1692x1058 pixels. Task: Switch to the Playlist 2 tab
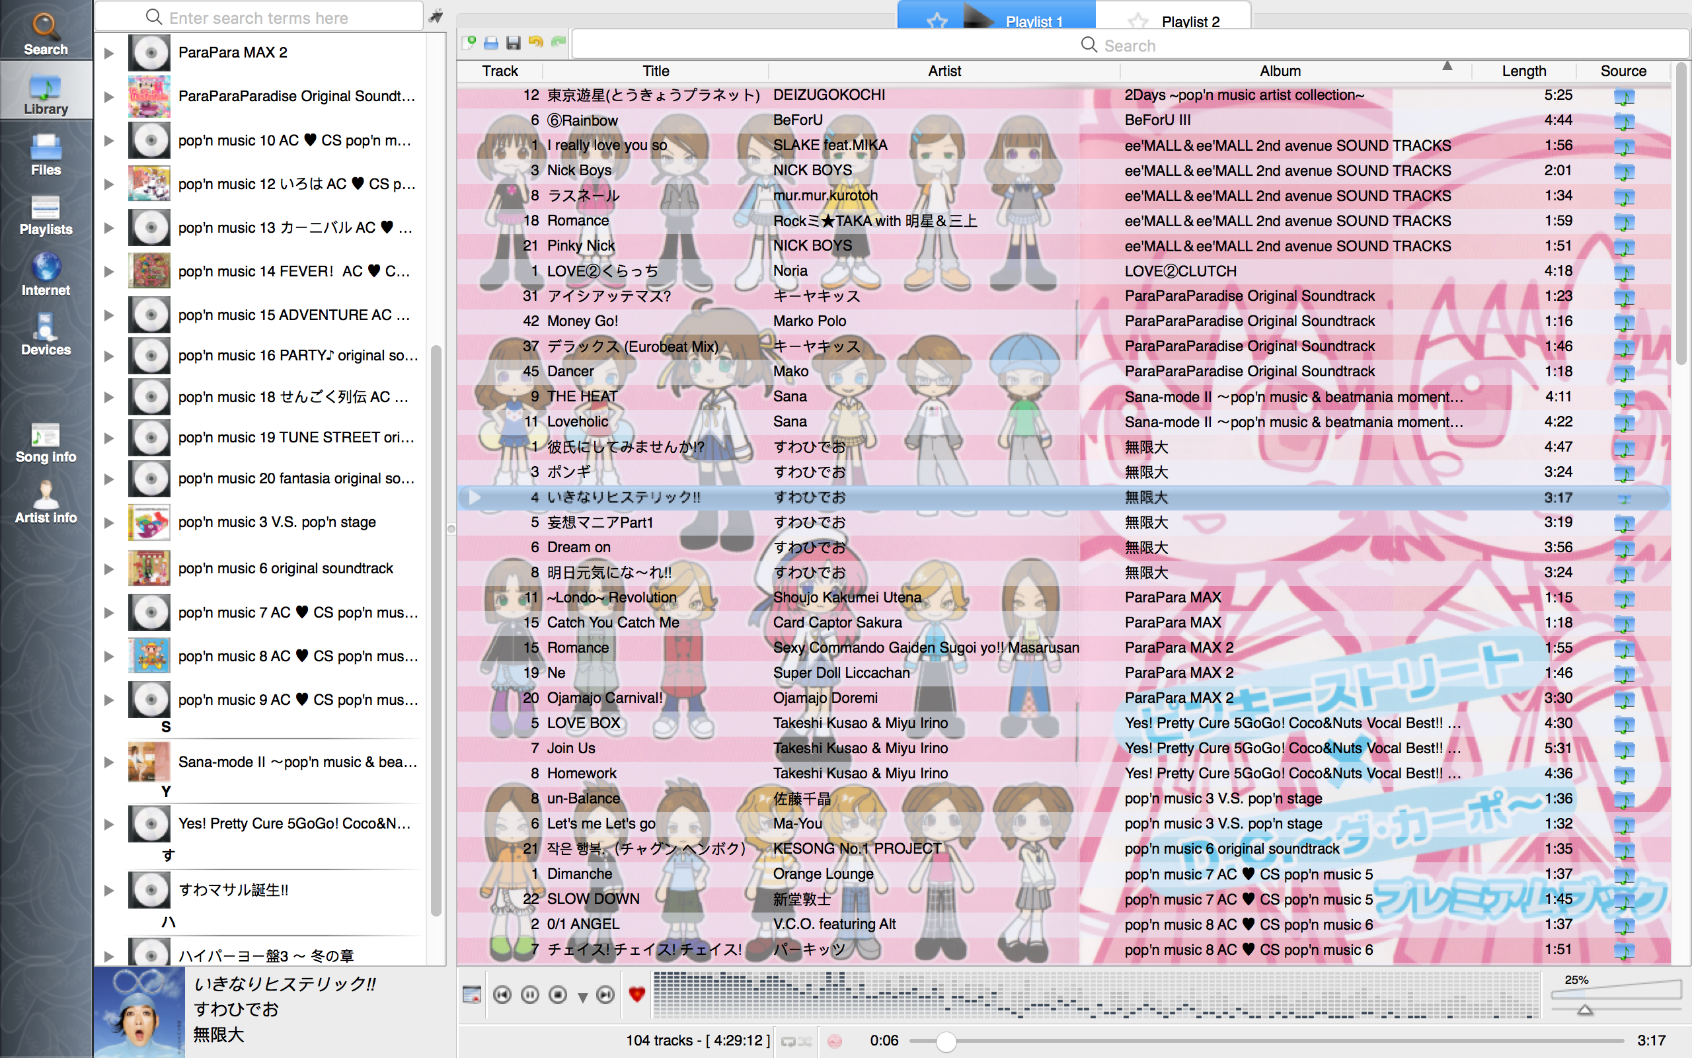pos(1190,21)
